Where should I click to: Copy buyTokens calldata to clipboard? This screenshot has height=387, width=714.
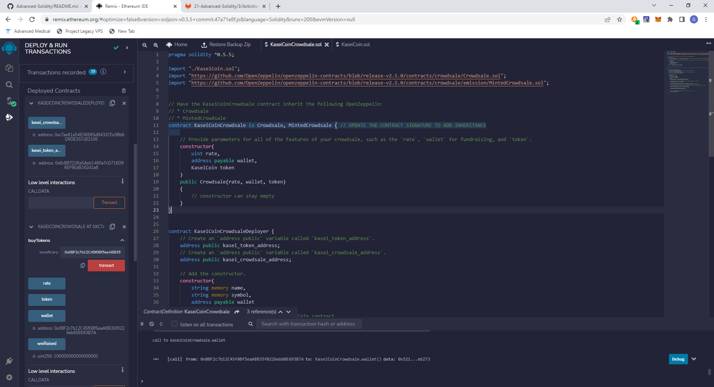(83, 265)
